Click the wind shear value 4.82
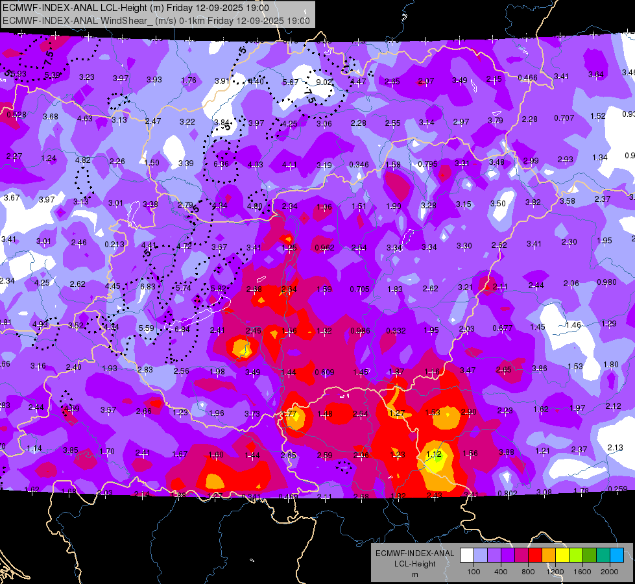 (x=82, y=160)
